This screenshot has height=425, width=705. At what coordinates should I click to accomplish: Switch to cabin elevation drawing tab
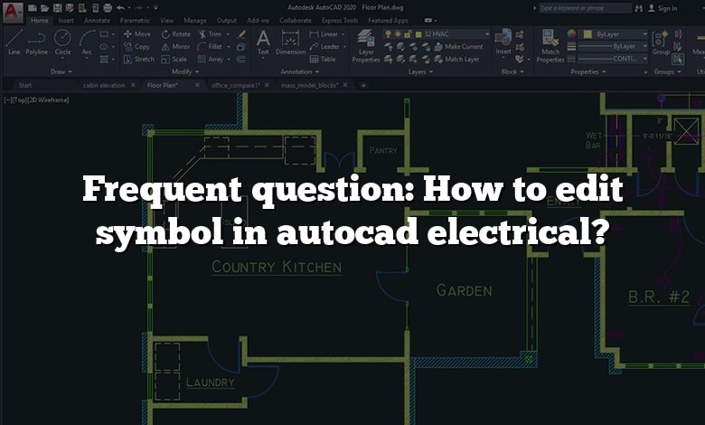click(104, 85)
